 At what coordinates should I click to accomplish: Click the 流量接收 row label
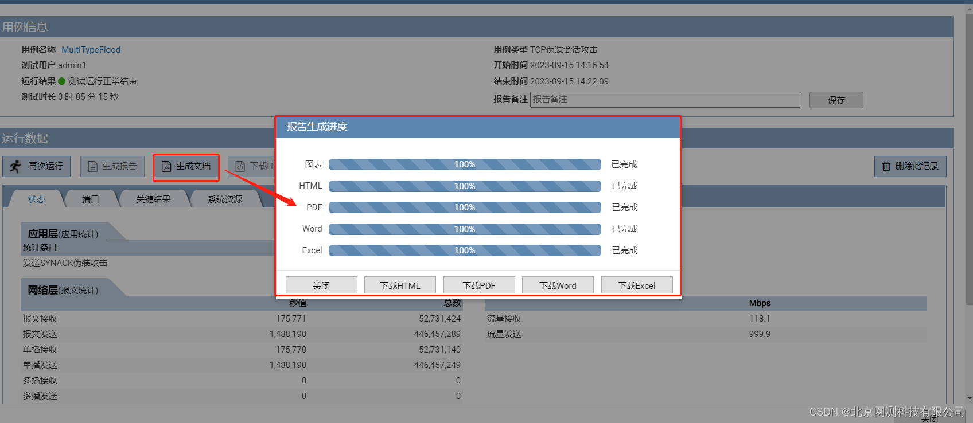[x=504, y=319]
